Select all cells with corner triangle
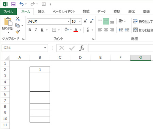This screenshot has width=153, height=129. pyautogui.click(x=7, y=58)
